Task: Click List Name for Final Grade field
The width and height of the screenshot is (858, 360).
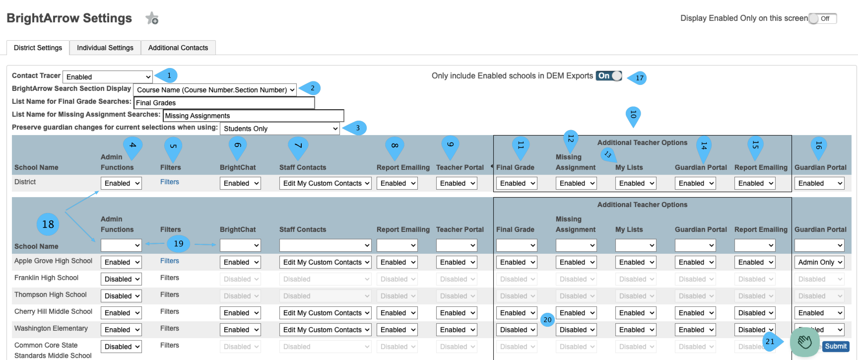Action: (224, 103)
